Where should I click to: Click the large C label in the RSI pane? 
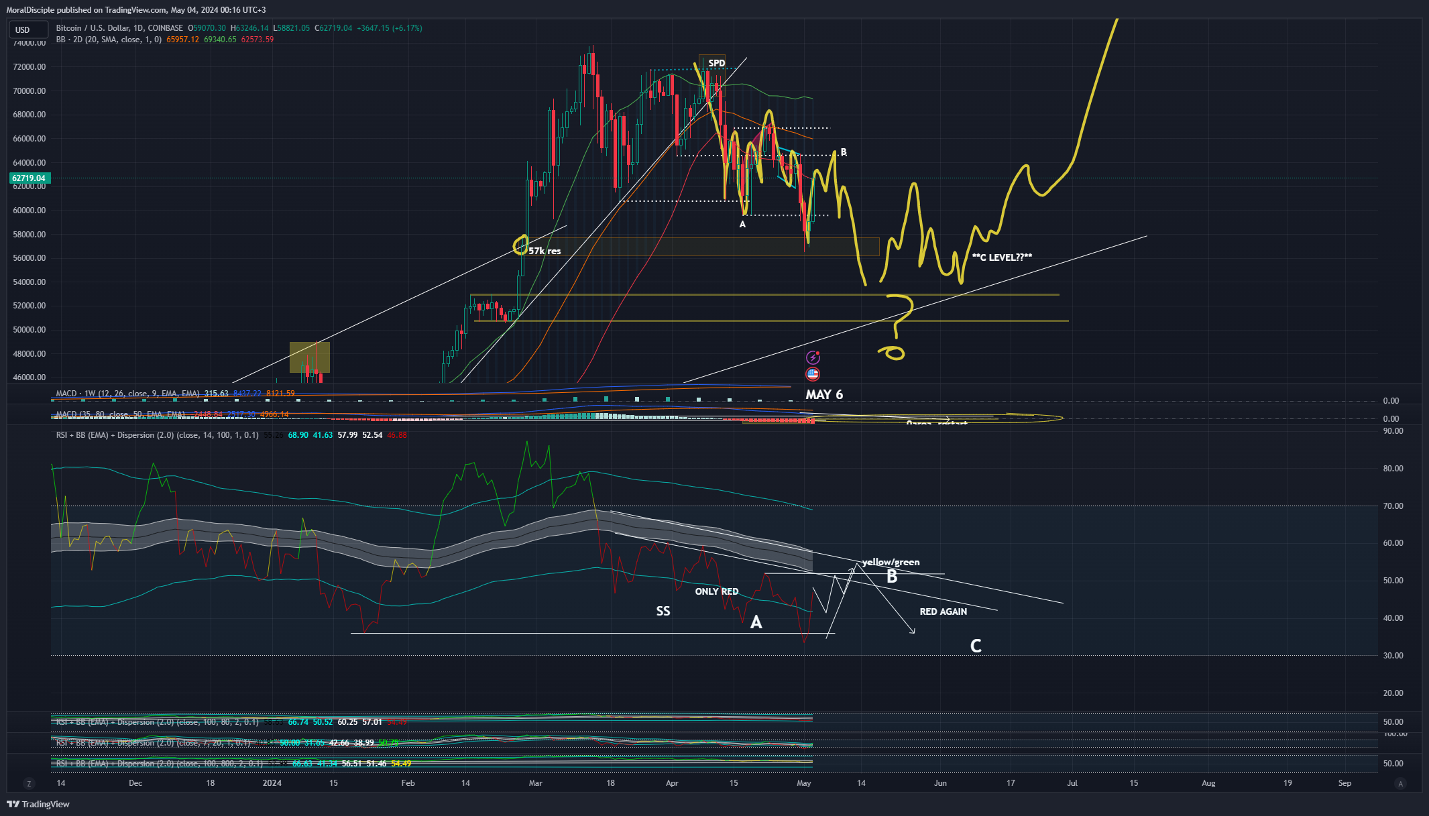tap(976, 646)
